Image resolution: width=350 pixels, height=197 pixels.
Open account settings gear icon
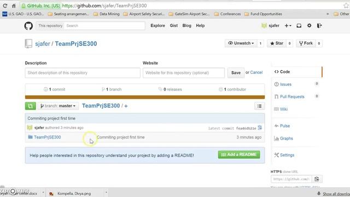tap(309, 26)
